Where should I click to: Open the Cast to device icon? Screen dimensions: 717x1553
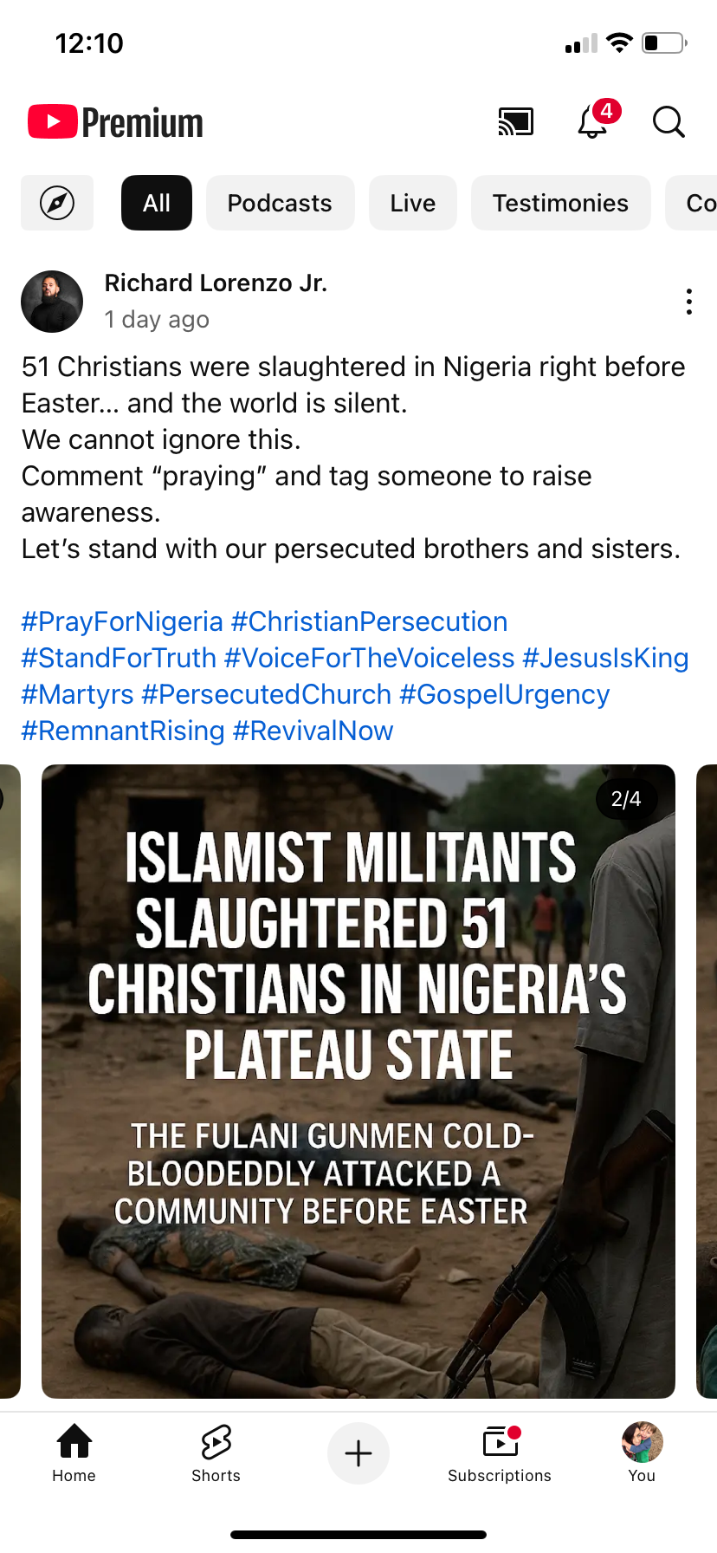pos(516,122)
